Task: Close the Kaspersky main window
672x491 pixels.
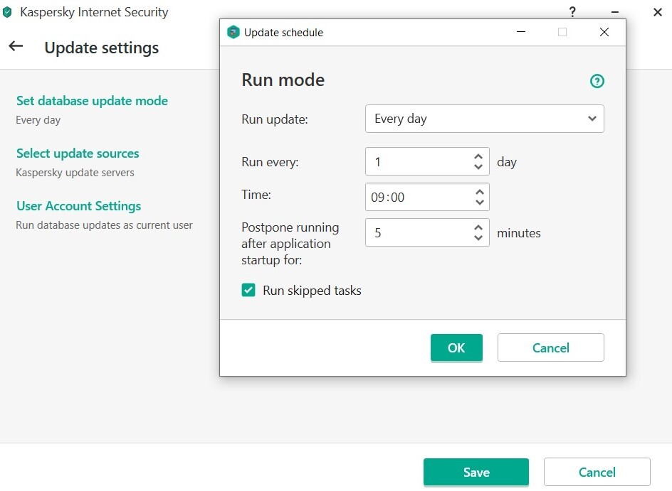Action: coord(658,12)
